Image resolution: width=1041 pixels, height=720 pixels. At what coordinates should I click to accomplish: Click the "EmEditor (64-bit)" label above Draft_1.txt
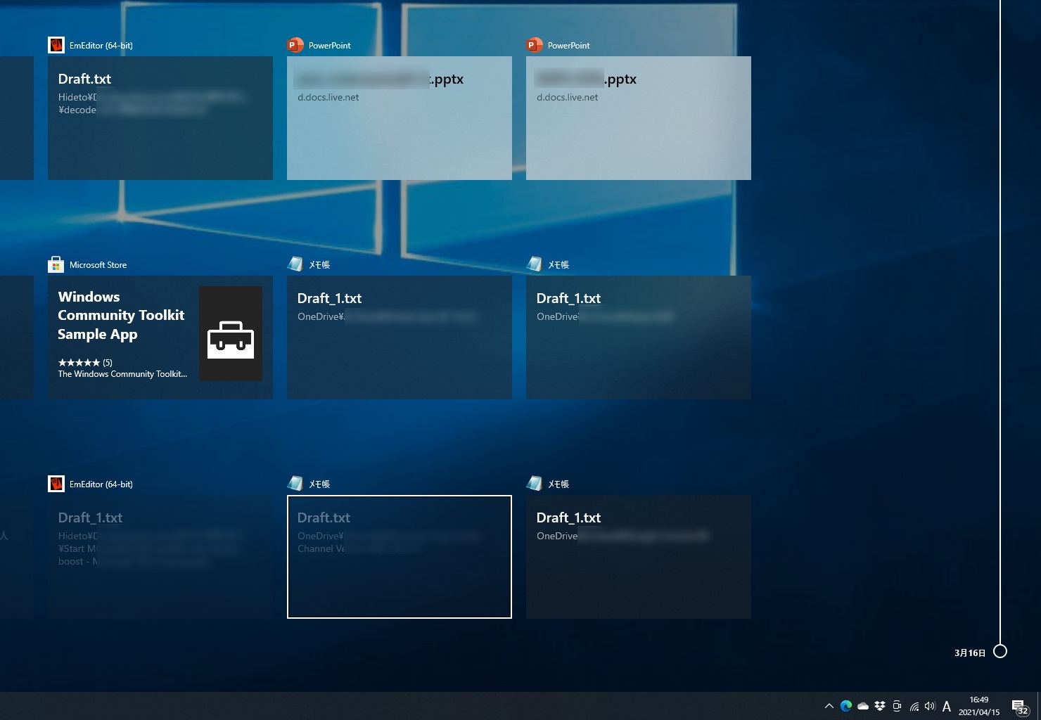click(101, 484)
